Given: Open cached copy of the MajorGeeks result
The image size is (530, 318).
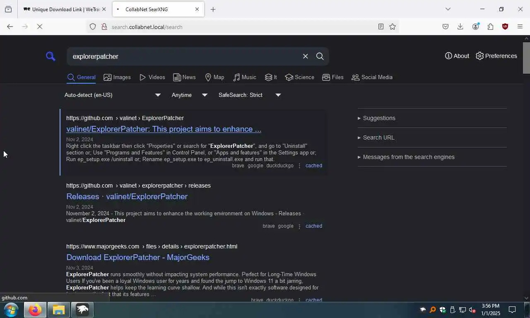Looking at the screenshot, I should coord(313,300).
